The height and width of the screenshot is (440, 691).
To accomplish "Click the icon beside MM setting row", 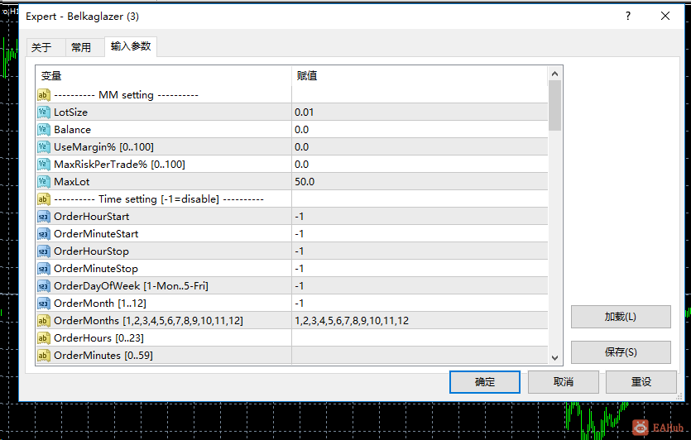I will pyautogui.click(x=43, y=94).
